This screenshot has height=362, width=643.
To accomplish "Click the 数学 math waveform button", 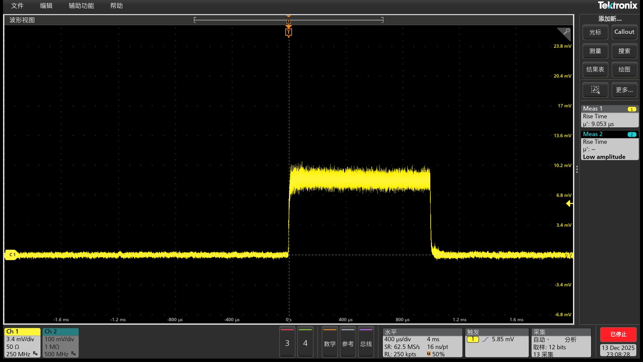I will (x=330, y=342).
